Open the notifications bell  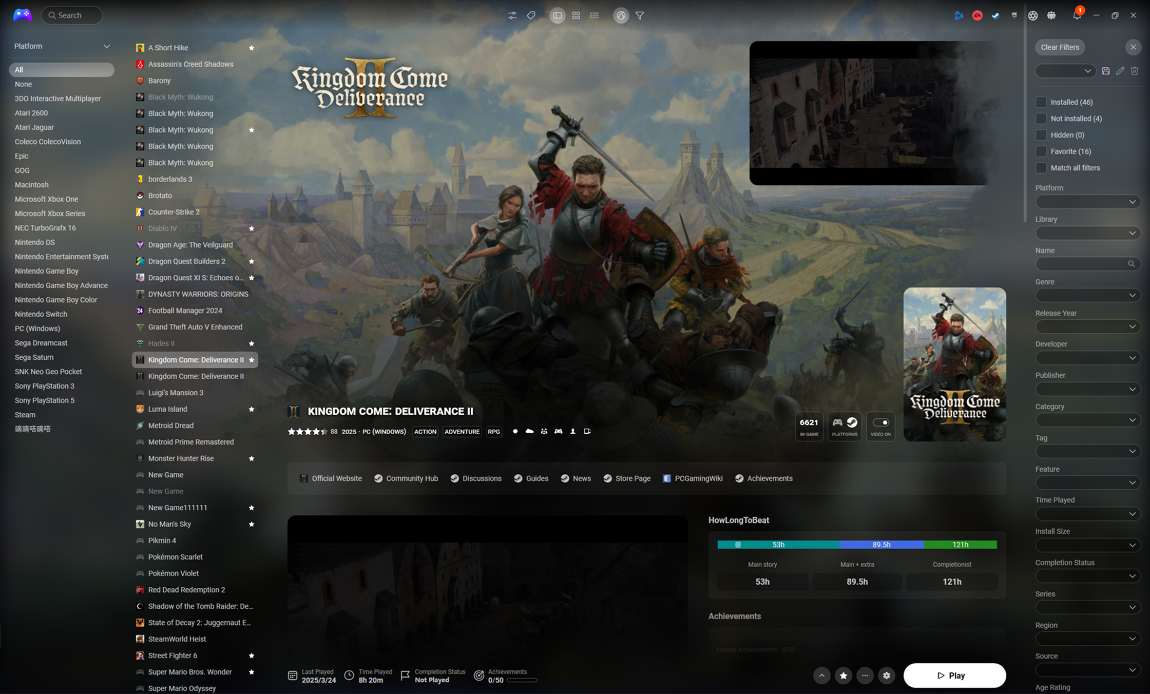click(1077, 15)
